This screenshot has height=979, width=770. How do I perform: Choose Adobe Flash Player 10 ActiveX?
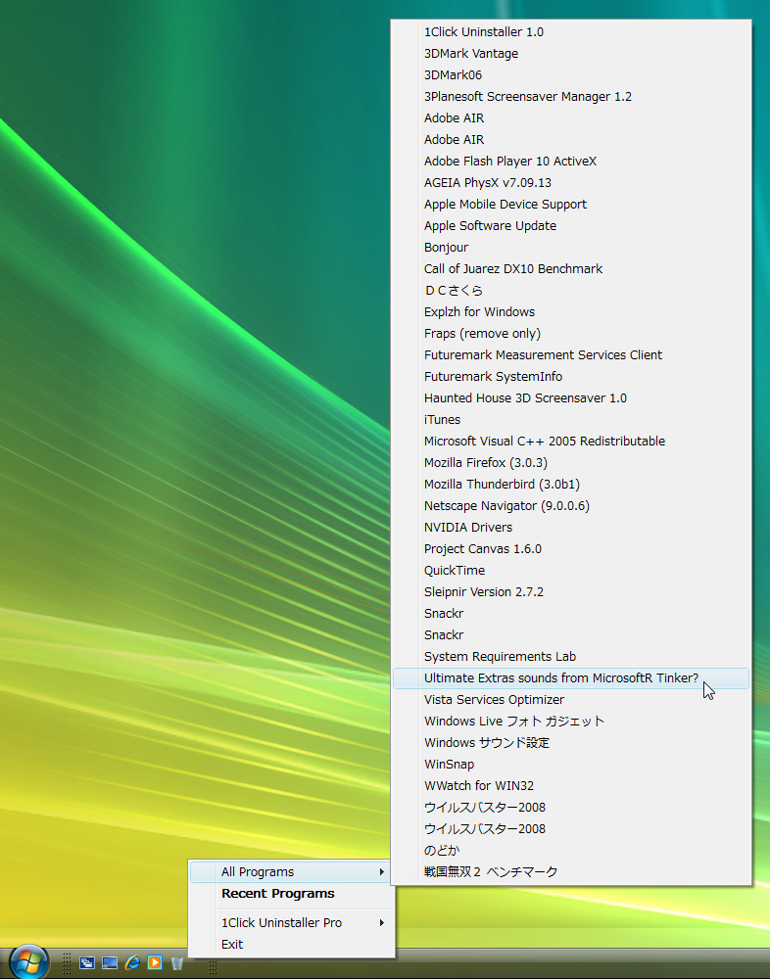click(570, 162)
